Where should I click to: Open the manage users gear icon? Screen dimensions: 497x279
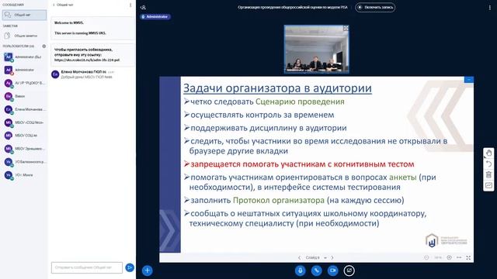(x=44, y=46)
